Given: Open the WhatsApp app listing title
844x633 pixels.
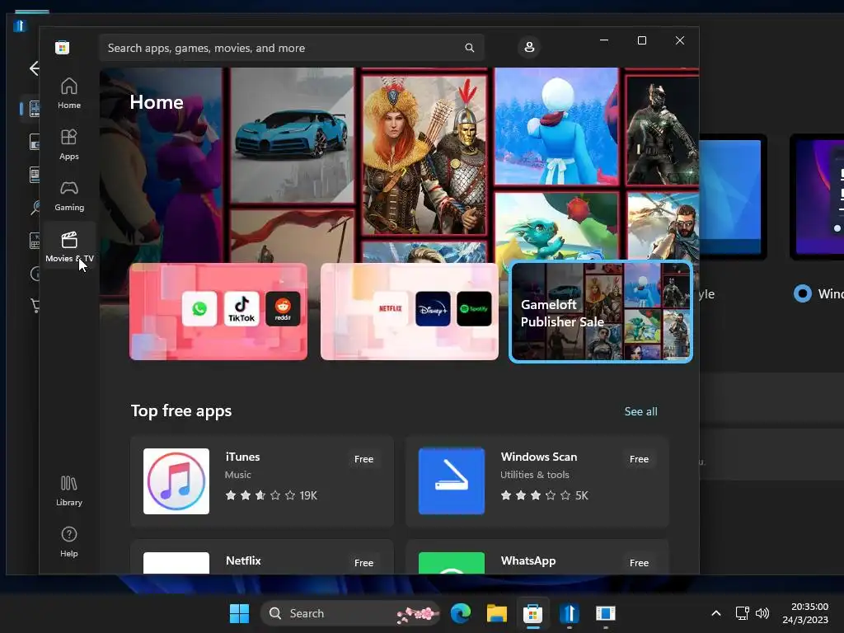Looking at the screenshot, I should (x=528, y=560).
